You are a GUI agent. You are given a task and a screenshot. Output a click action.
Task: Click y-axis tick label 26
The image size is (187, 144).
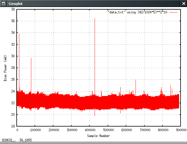(13, 79)
